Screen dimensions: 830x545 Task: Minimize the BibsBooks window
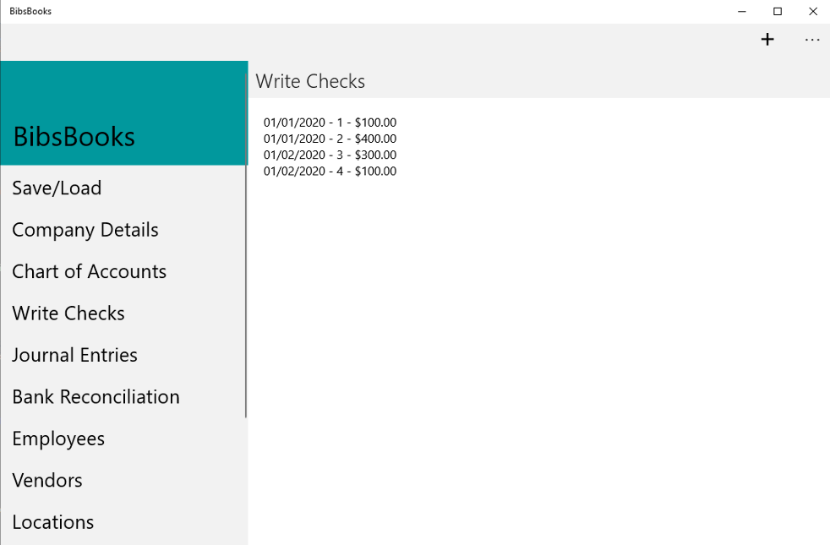point(741,11)
